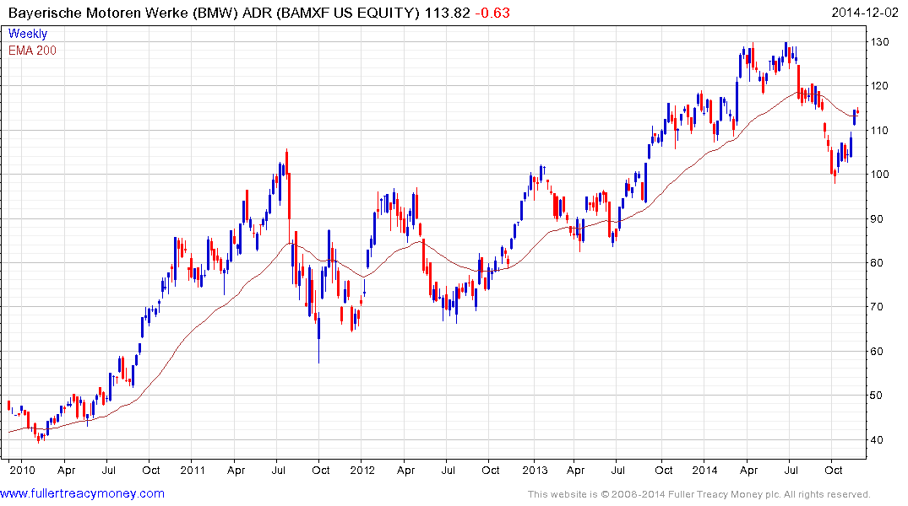This screenshot has width=908, height=506.
Task: Click the 110 price axis label
Action: point(879,130)
